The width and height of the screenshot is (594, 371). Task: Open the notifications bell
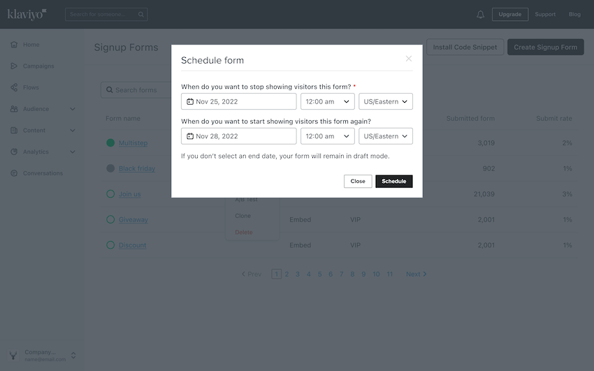pyautogui.click(x=480, y=15)
